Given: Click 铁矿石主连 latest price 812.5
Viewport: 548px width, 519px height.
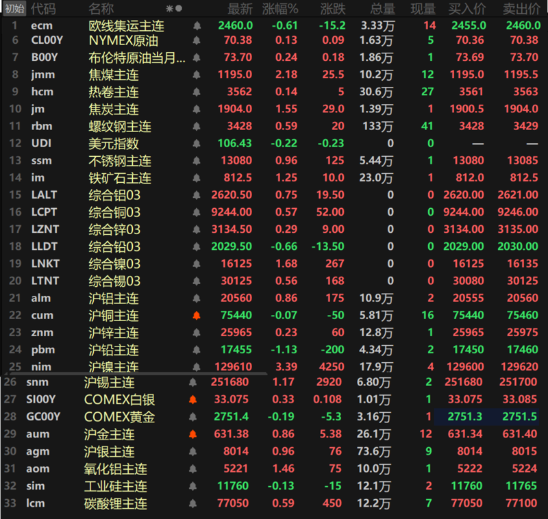Looking at the screenshot, I should [x=238, y=178].
